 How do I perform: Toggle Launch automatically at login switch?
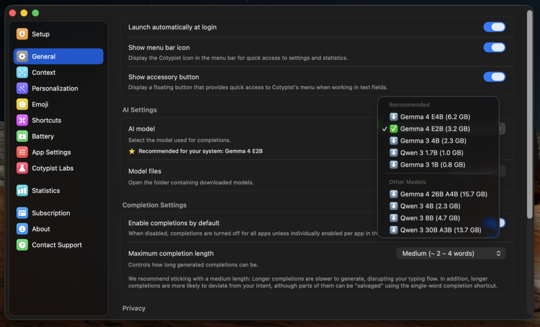[494, 27]
